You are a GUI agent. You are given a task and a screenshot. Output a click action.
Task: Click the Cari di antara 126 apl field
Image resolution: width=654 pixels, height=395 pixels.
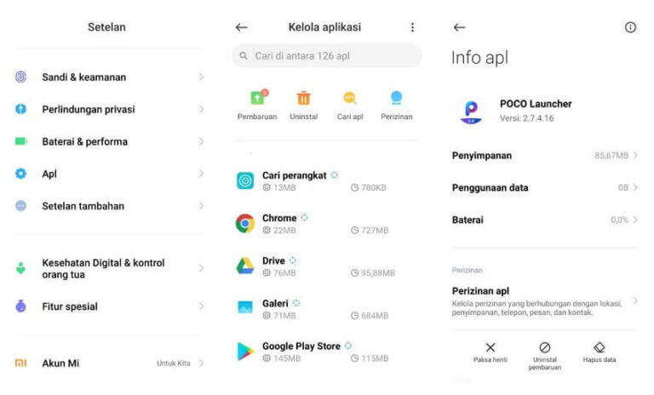[x=327, y=55]
